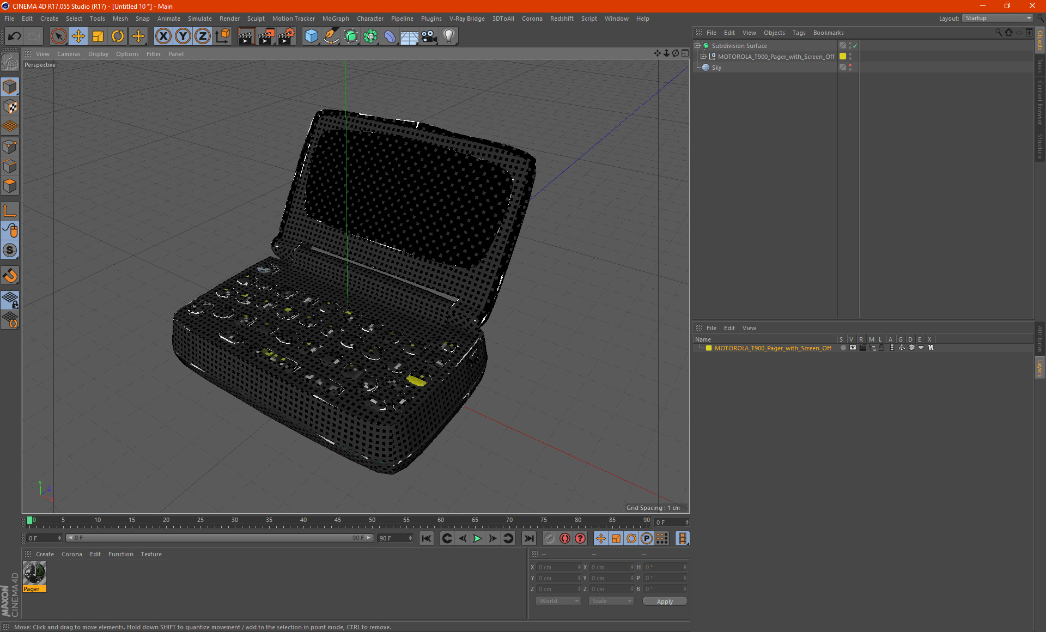Go to end of animation
Image resolution: width=1046 pixels, height=632 pixels.
529,538
